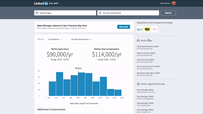203x114 pixels.
Task: Open Sales Consultant ($62K) similar title
Action: tap(146, 53)
